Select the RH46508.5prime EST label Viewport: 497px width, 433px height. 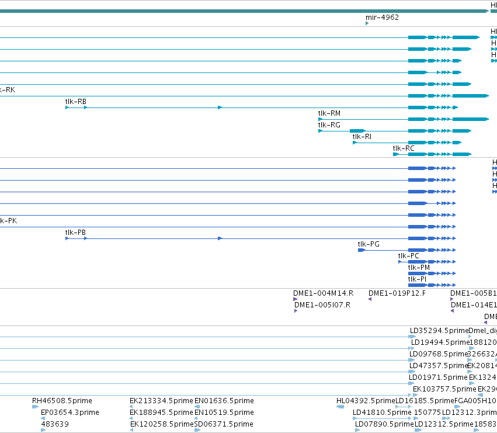point(62,401)
